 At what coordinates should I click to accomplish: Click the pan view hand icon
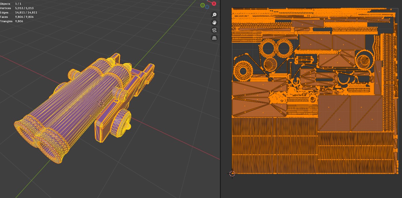[x=214, y=22]
